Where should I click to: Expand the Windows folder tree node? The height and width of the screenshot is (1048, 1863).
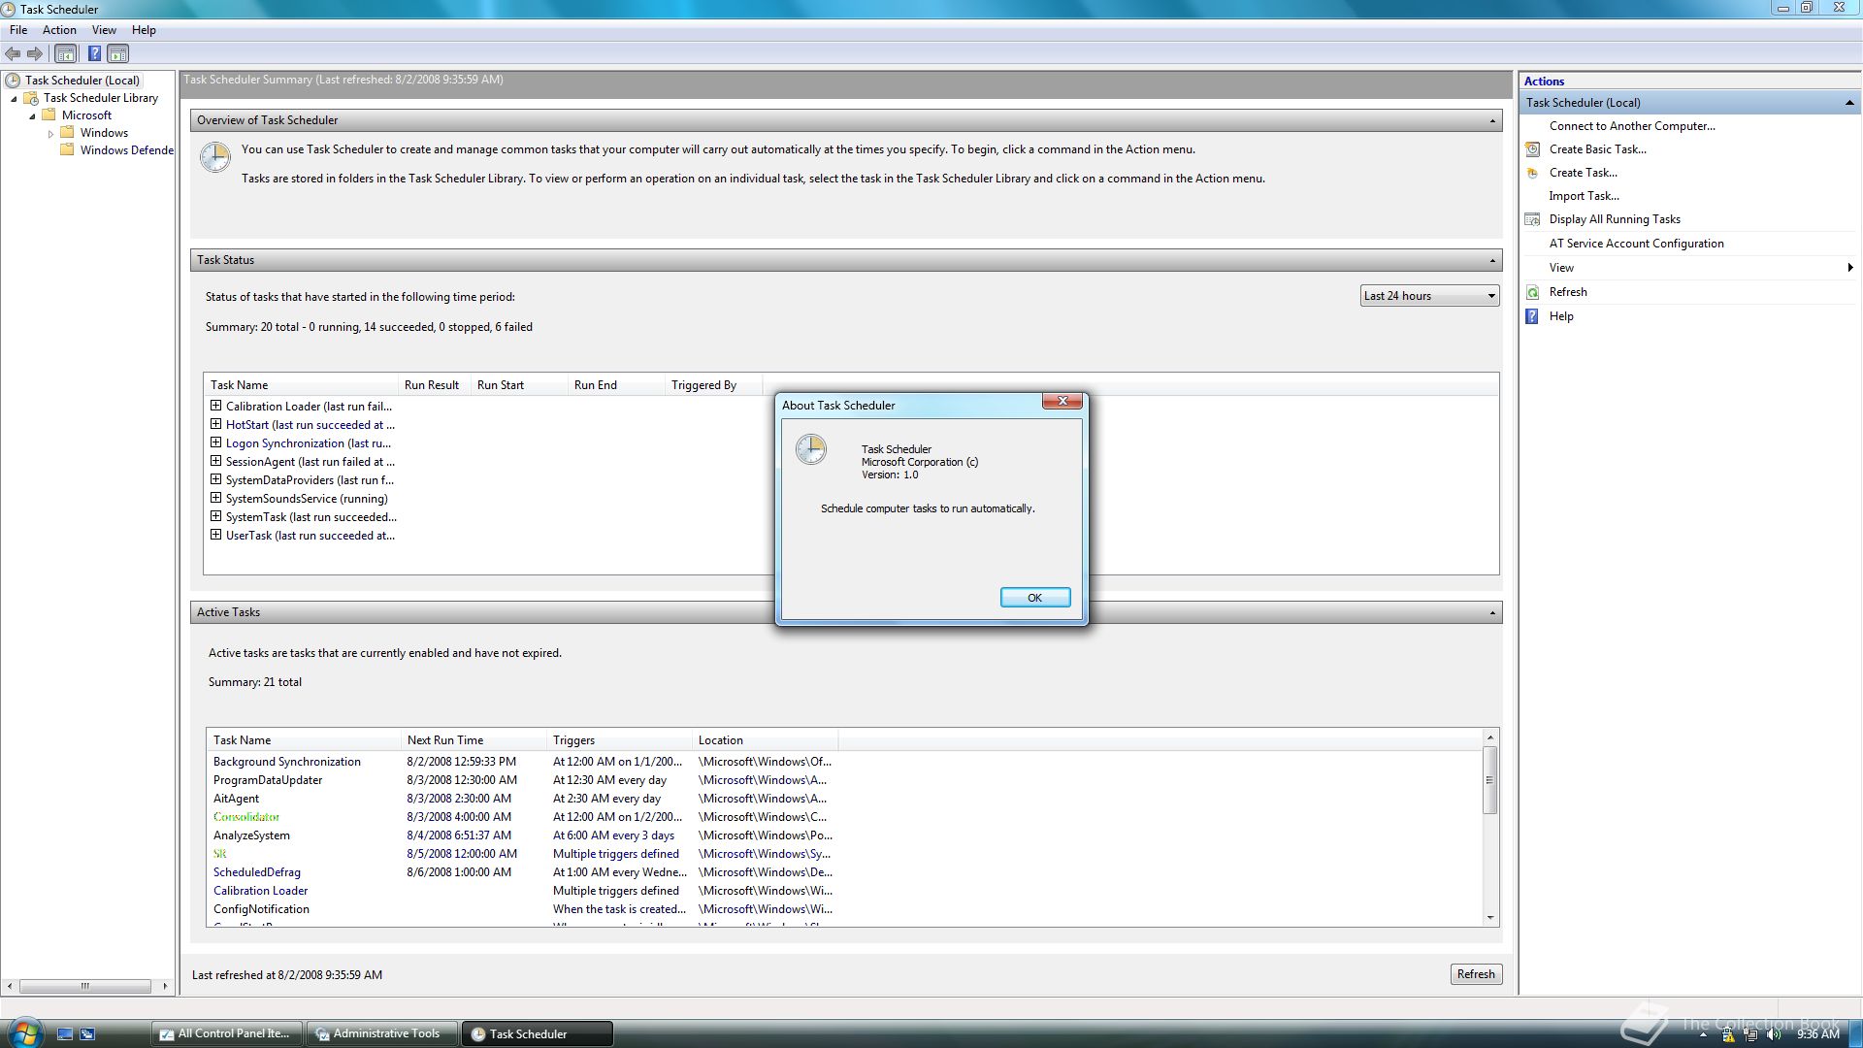50,134
